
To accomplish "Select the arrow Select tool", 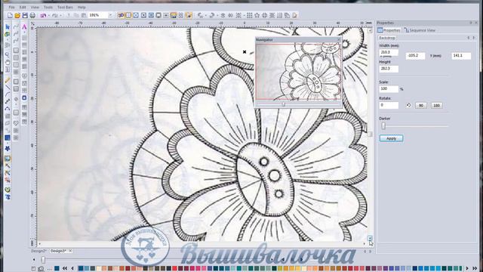I will 8,27.
